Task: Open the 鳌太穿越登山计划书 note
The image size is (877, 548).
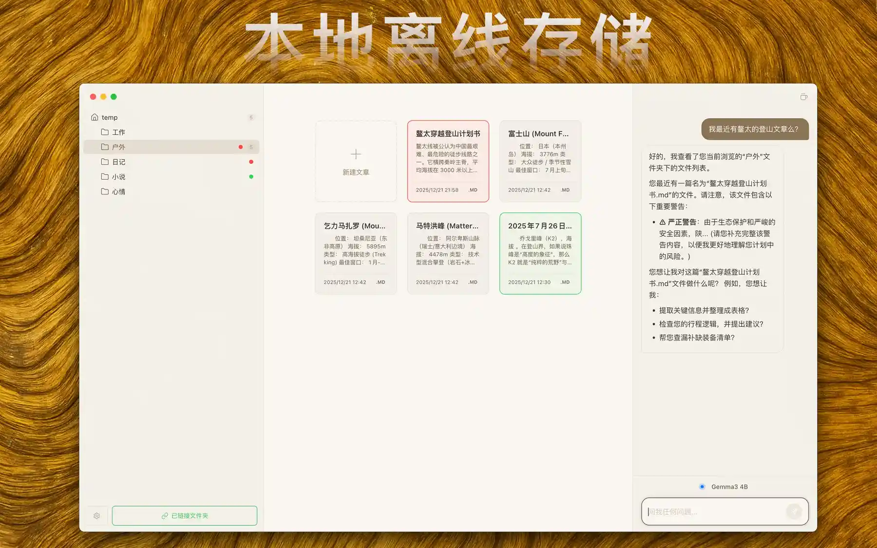Action: pos(448,161)
